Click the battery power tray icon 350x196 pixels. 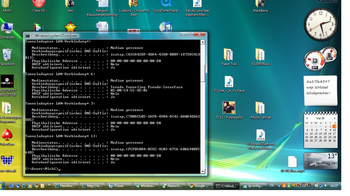316,185
